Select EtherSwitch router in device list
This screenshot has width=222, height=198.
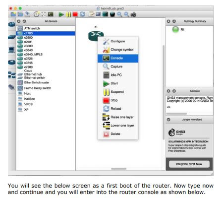click(x=46, y=82)
